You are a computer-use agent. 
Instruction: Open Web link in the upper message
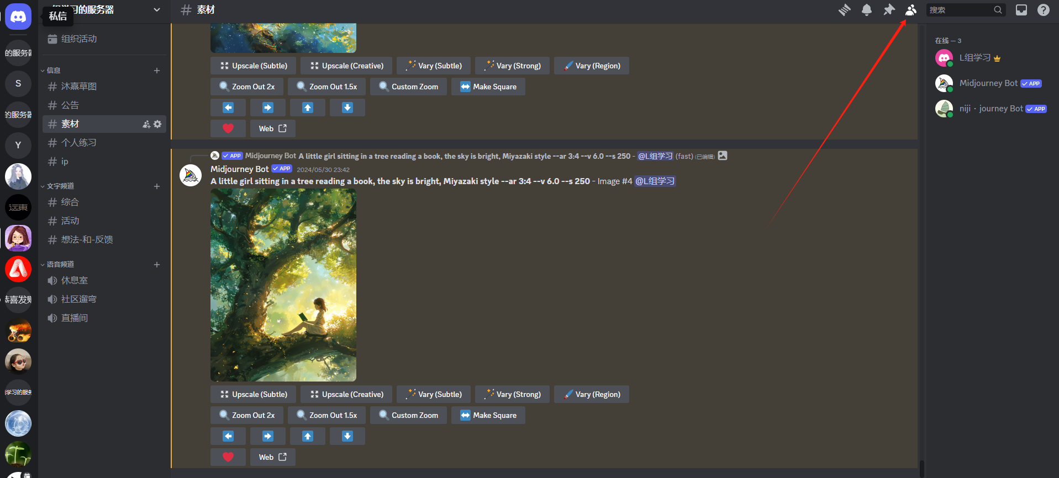(273, 128)
